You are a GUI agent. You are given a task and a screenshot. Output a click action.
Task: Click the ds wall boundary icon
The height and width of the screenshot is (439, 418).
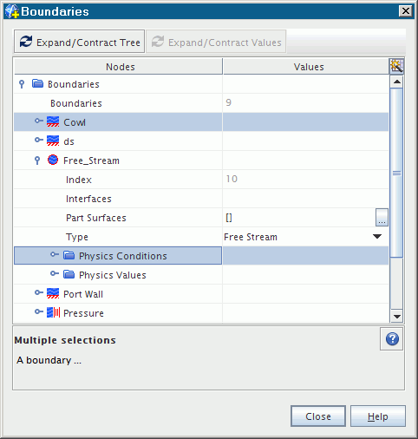click(53, 141)
